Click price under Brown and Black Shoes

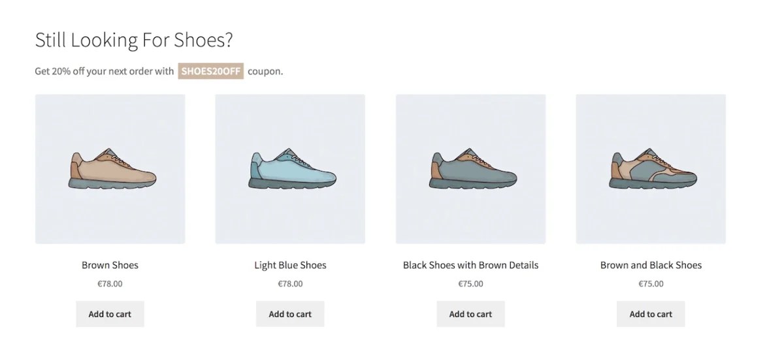651,284
